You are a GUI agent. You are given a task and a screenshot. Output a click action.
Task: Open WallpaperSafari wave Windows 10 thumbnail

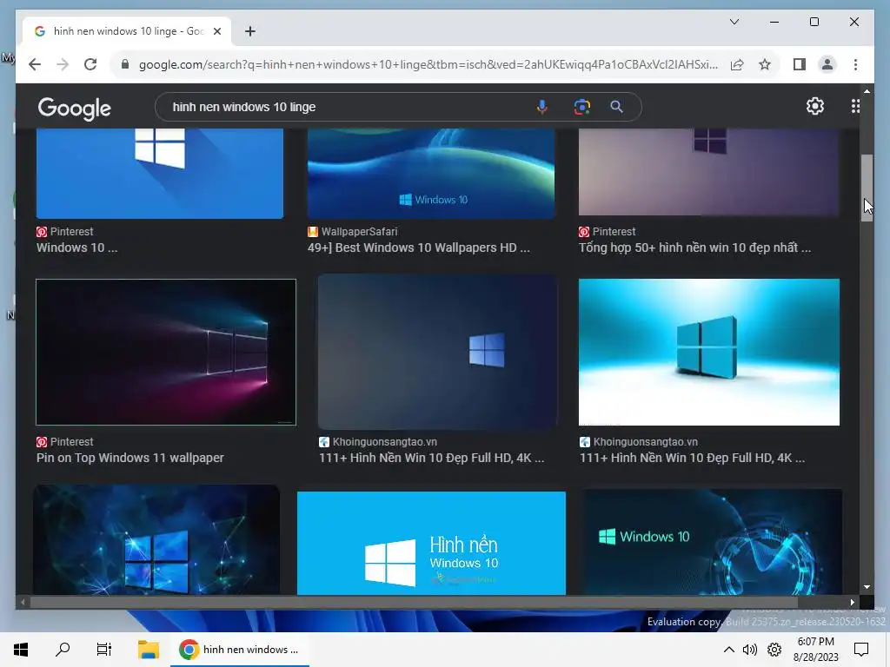point(431,173)
